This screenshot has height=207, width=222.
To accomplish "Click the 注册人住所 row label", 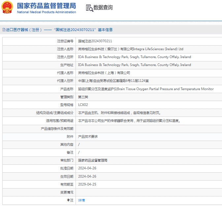I will pyautogui.click(x=65, y=57).
